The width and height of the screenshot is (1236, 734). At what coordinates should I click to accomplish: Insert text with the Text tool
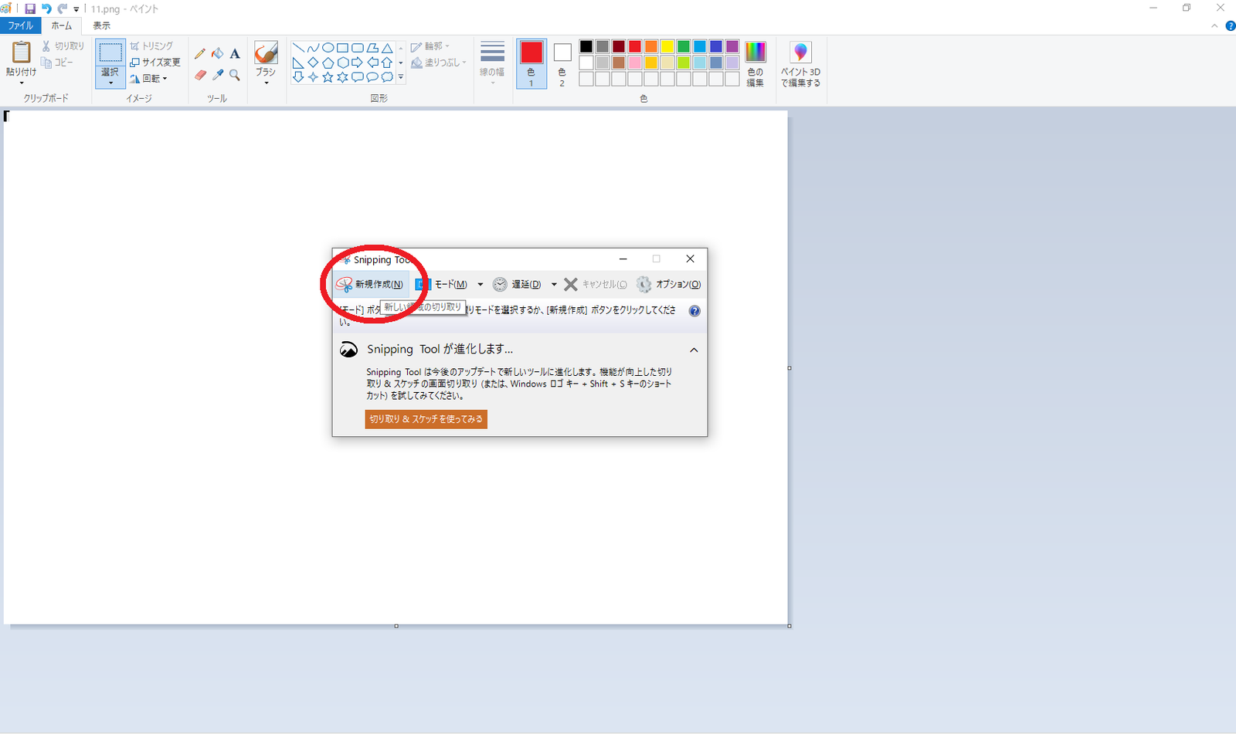point(235,53)
